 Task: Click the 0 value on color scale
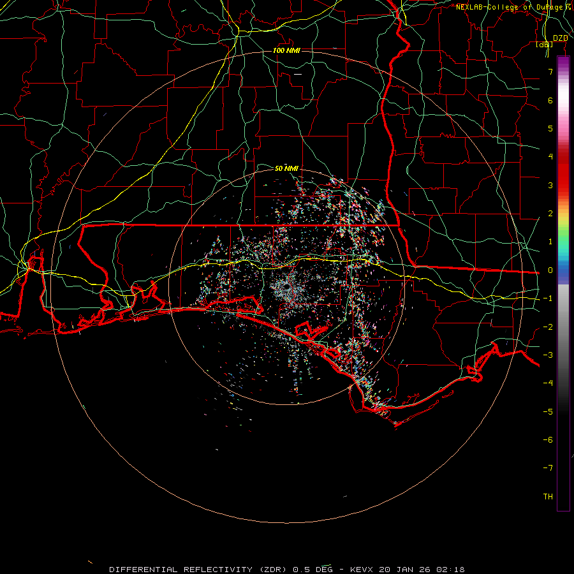click(x=550, y=270)
